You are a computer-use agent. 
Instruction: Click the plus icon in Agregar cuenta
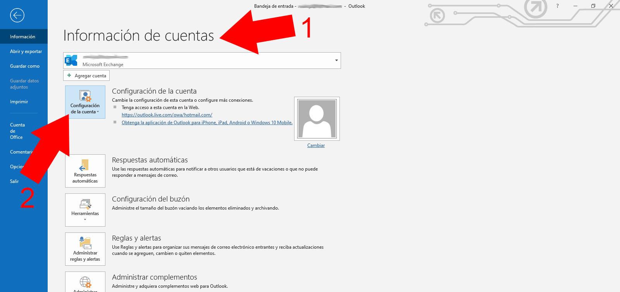click(69, 75)
